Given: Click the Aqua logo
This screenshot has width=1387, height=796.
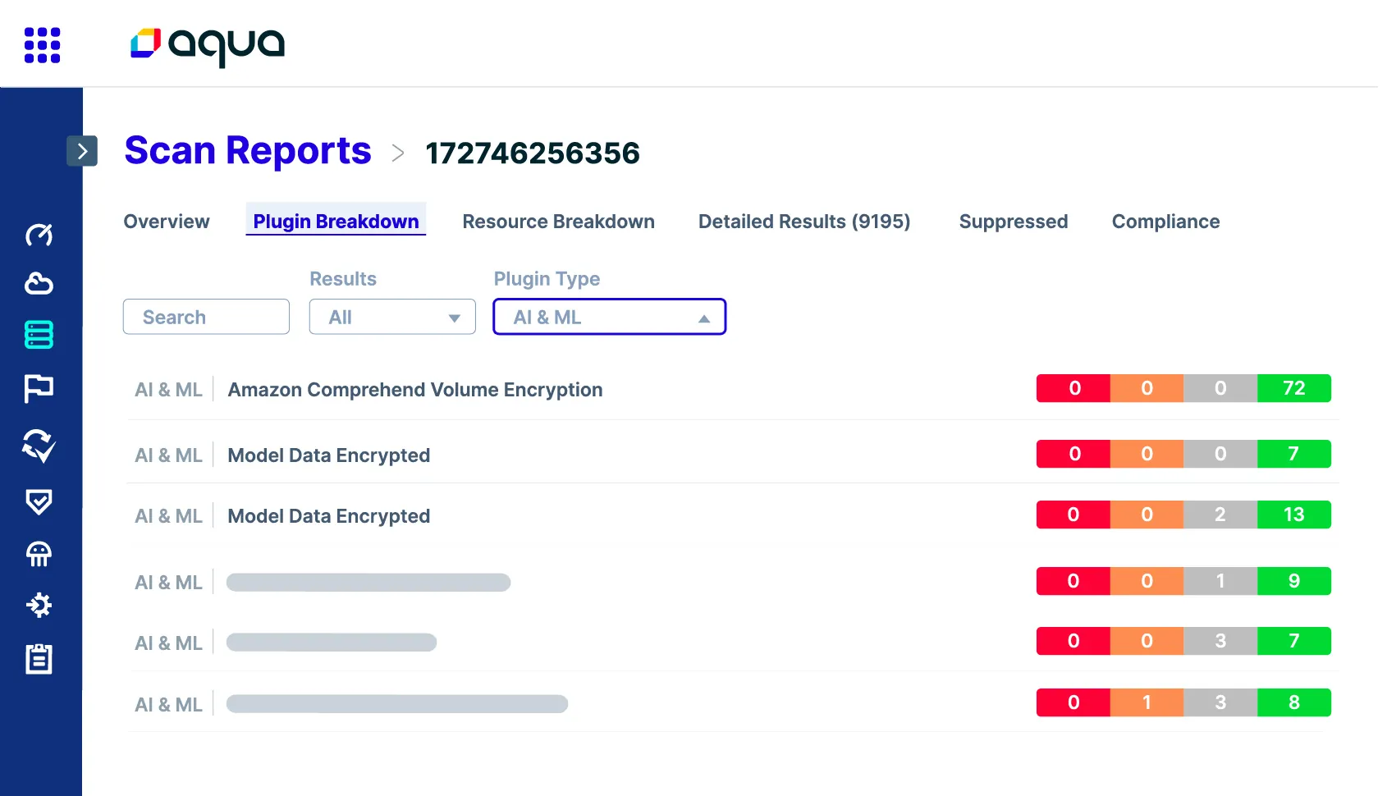Looking at the screenshot, I should 208,46.
